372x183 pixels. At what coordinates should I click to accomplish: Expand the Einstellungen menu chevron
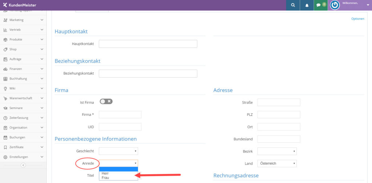pyautogui.click(x=42, y=157)
